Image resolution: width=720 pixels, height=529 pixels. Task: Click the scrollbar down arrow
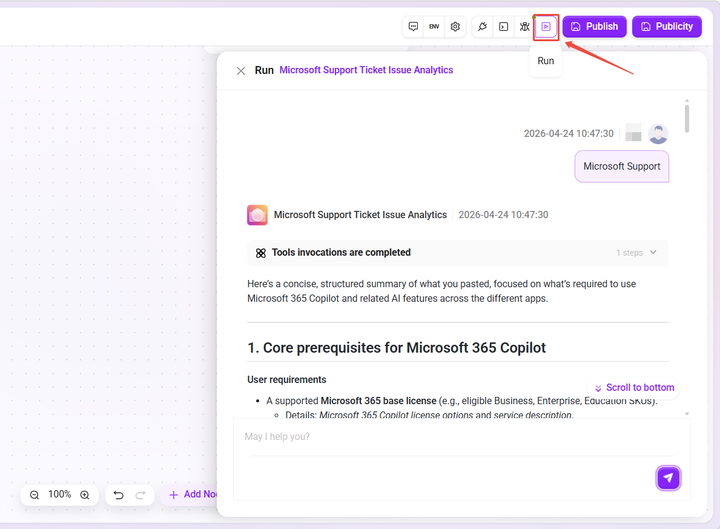click(687, 414)
